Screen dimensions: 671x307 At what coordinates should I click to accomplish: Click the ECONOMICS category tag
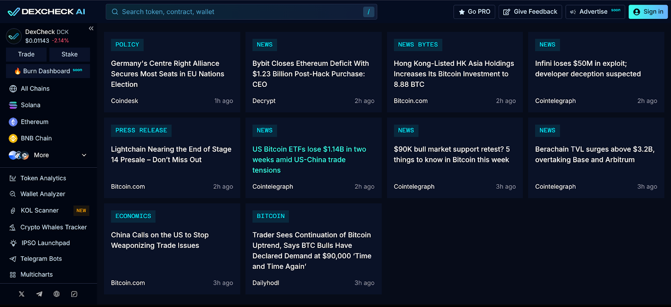pyautogui.click(x=133, y=216)
